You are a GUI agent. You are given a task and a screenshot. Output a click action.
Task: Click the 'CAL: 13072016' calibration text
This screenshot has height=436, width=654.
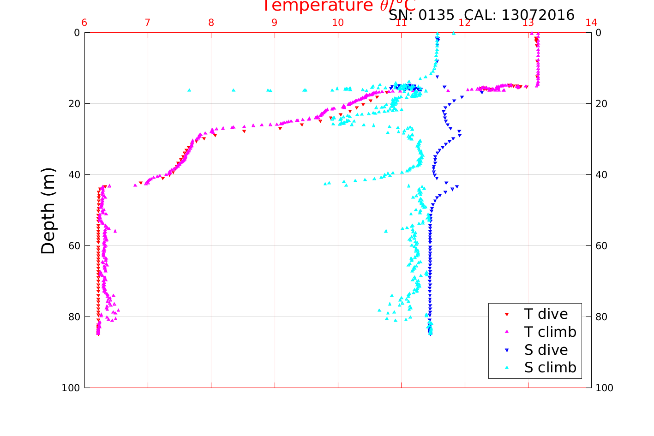[519, 15]
